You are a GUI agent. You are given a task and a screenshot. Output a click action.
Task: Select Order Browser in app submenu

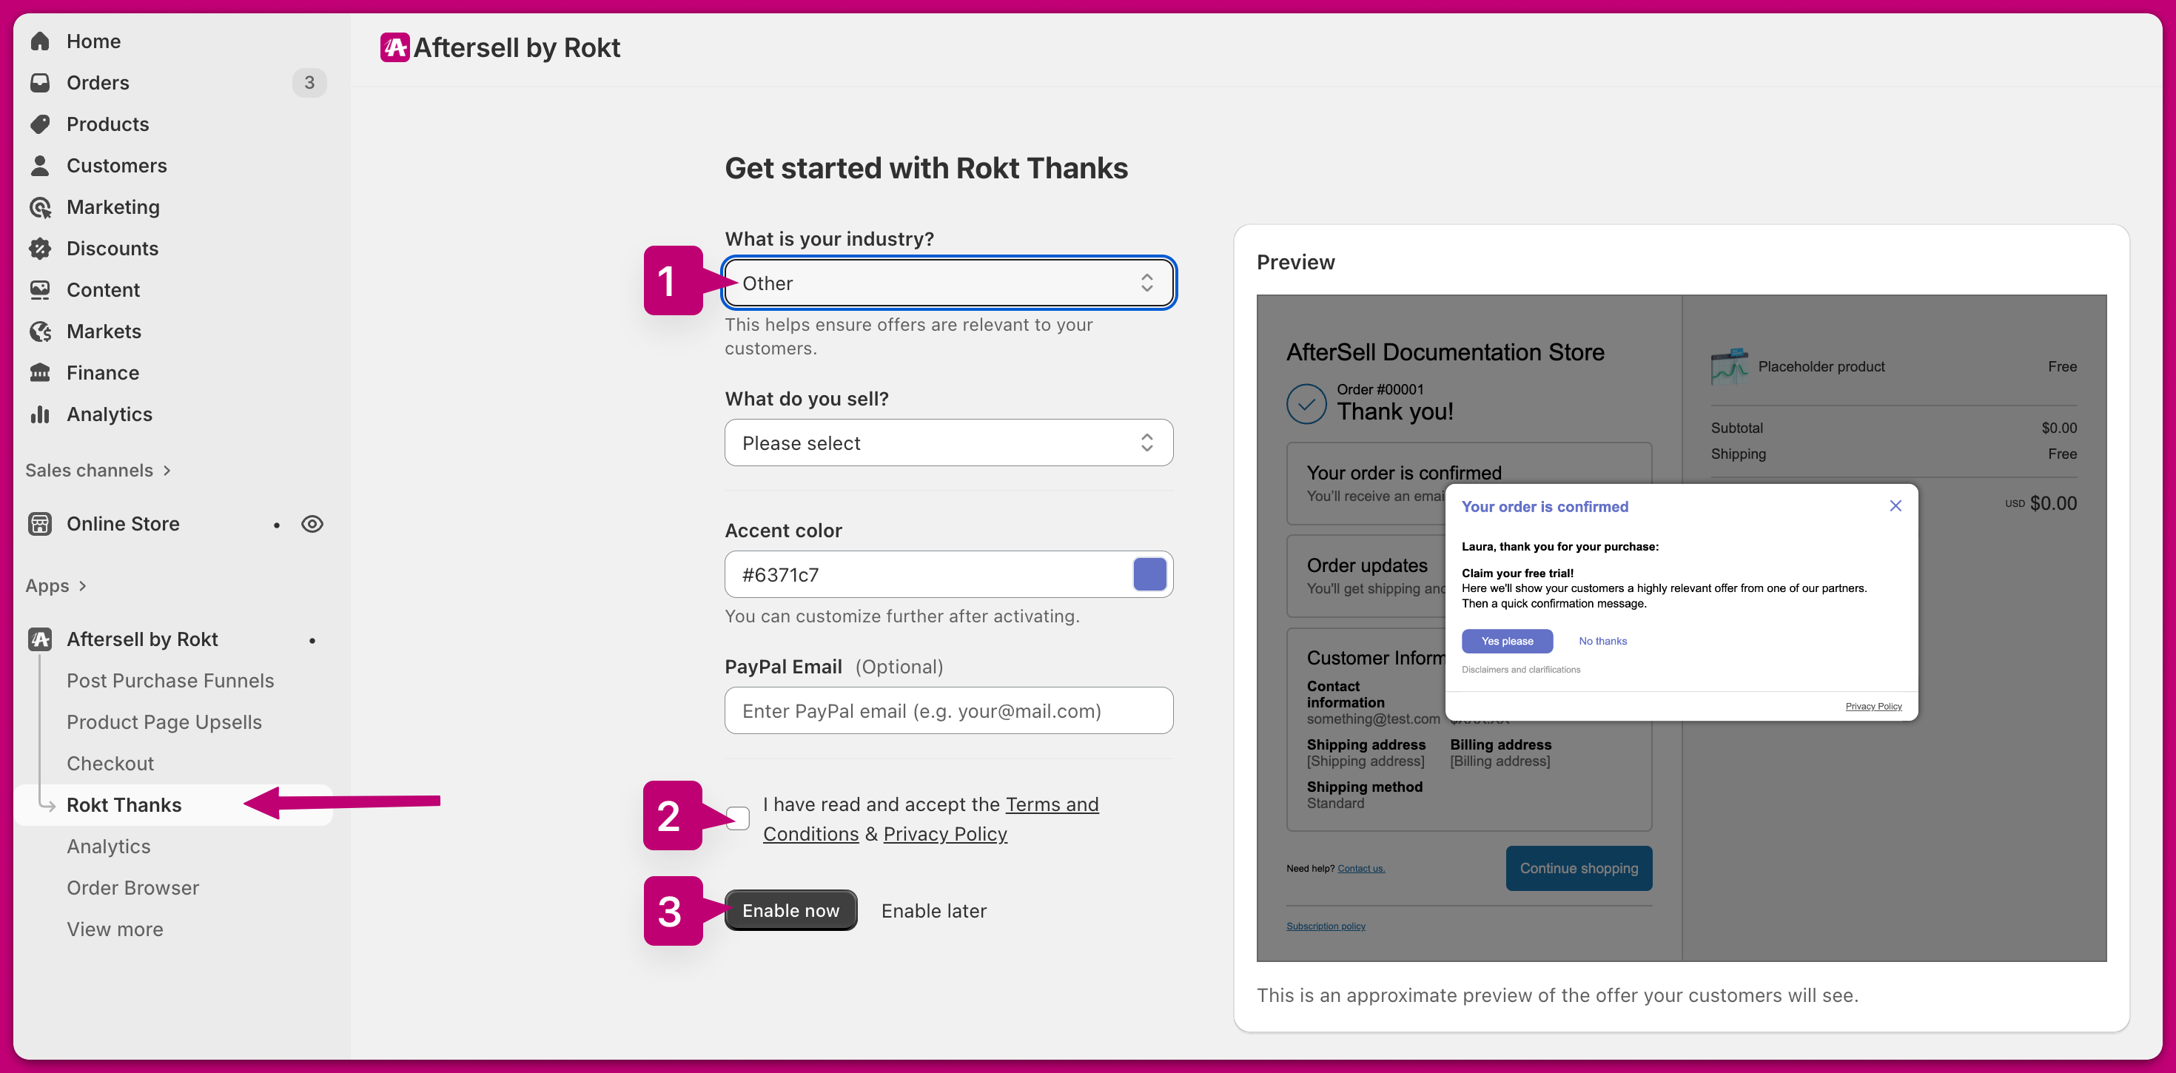point(132,888)
